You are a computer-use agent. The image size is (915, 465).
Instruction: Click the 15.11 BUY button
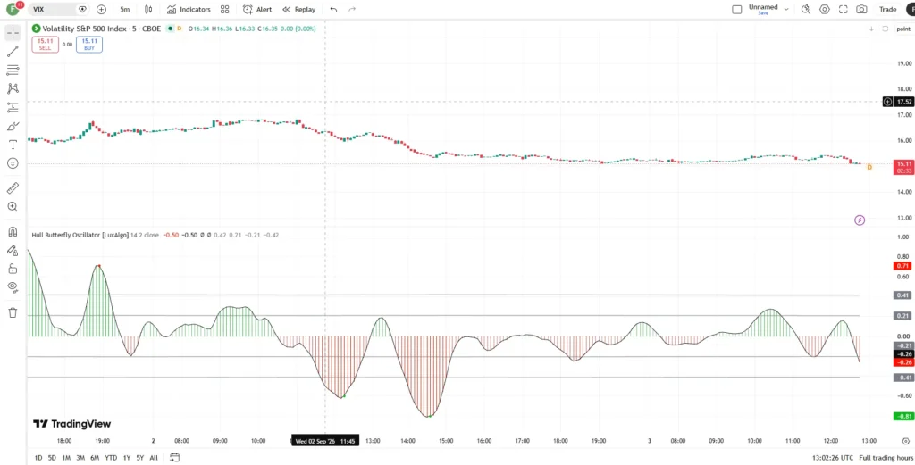[x=89, y=45]
